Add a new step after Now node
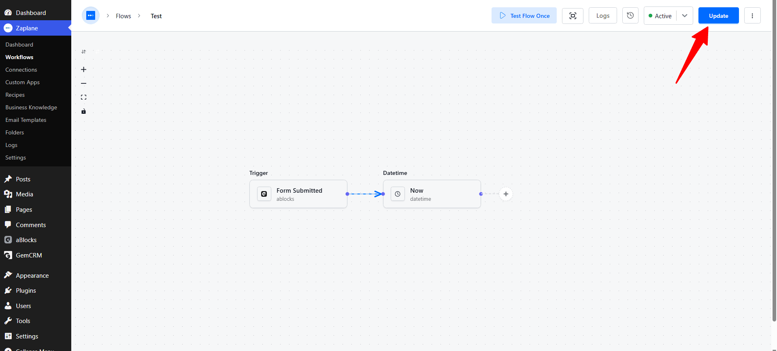Viewport: 777px width, 351px height. [x=506, y=194]
